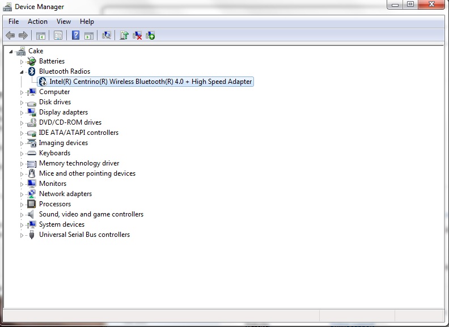Open the Properties toolbar icon

(x=58, y=36)
